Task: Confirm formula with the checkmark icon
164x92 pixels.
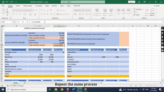Action: [23, 22]
